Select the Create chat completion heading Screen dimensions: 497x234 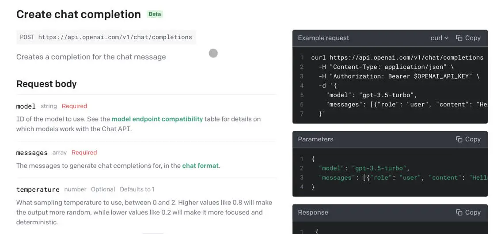[78, 14]
